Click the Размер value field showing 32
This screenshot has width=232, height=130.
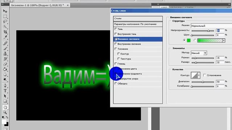220,62
